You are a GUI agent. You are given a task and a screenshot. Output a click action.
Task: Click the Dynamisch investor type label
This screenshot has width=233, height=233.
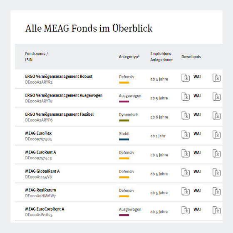pos(129,115)
